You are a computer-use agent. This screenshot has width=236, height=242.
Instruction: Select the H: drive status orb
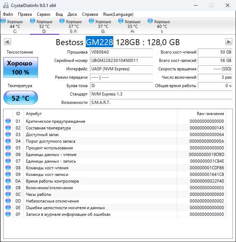tap(121, 21)
